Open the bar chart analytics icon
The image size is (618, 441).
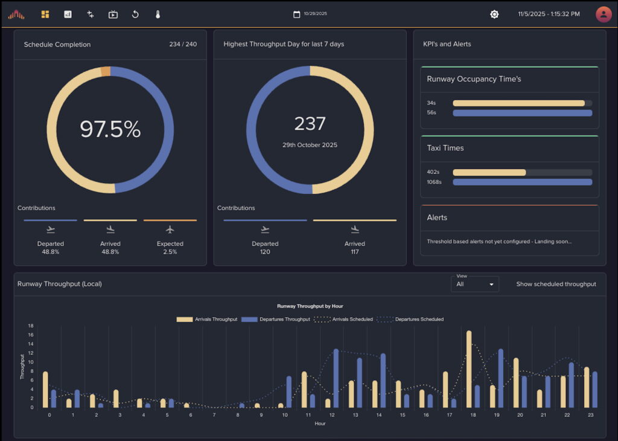pyautogui.click(x=68, y=14)
